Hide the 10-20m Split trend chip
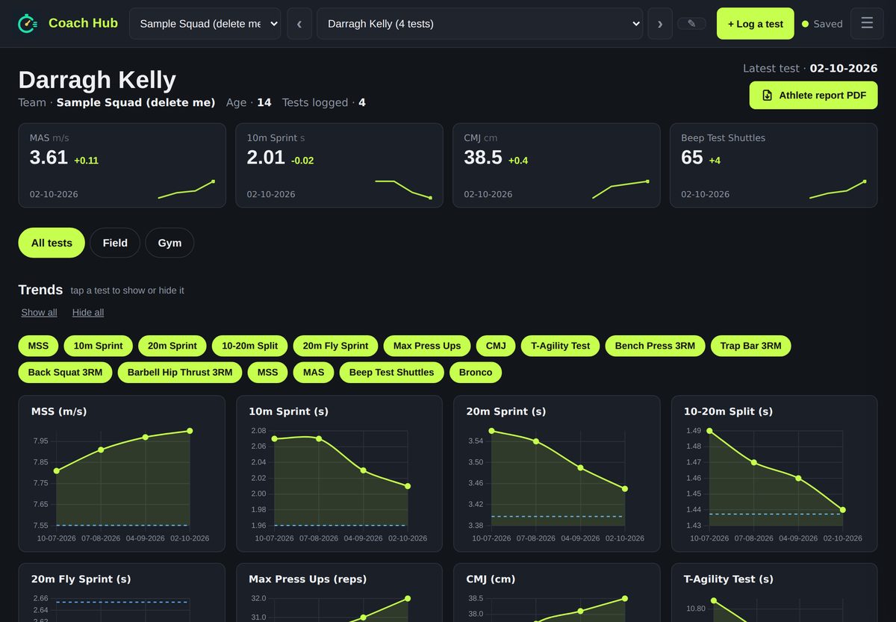Image resolution: width=896 pixels, height=622 pixels. (x=250, y=346)
